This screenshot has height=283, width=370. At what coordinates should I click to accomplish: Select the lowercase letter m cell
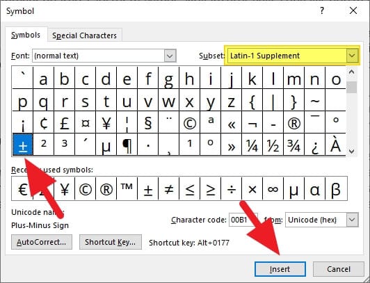point(293,78)
